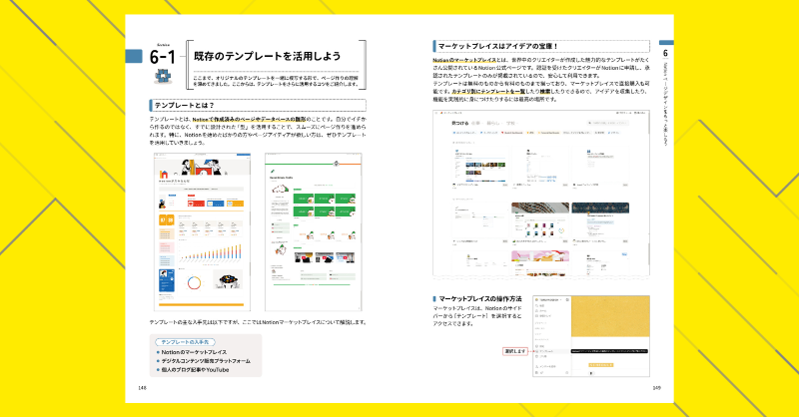The image size is (799, 417).
Task: Switch to the "仕事" tab in marketplace
Action: pyautogui.click(x=475, y=124)
